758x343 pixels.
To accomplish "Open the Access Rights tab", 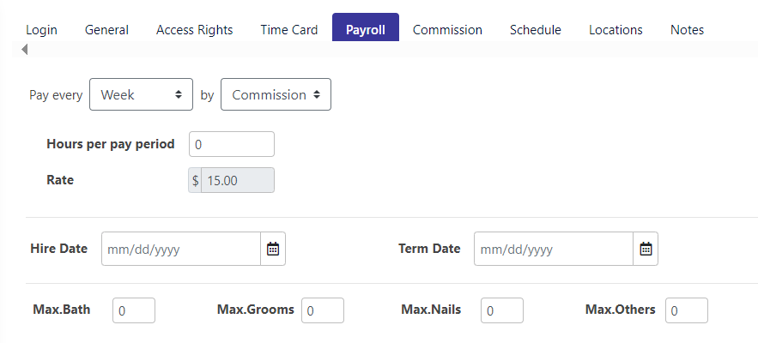I will pos(194,30).
